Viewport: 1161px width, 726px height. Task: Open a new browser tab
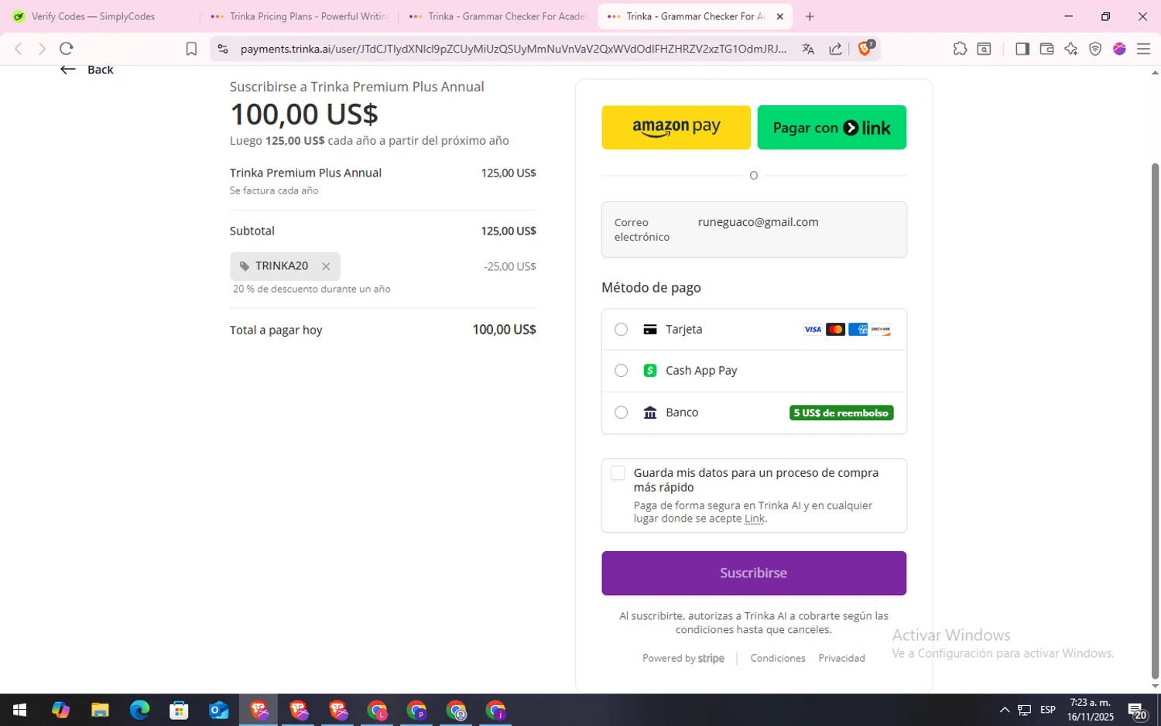click(810, 16)
